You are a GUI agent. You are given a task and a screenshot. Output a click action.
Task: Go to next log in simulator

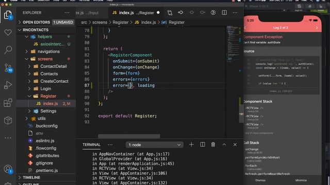tap(317, 28)
